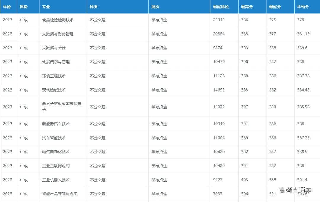Select the 新能源汽车技术 major cell
This screenshot has width=320, height=202.
55,124
